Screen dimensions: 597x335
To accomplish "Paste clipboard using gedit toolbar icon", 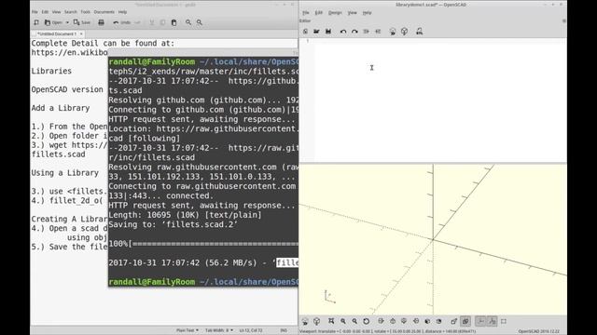I will (x=174, y=22).
